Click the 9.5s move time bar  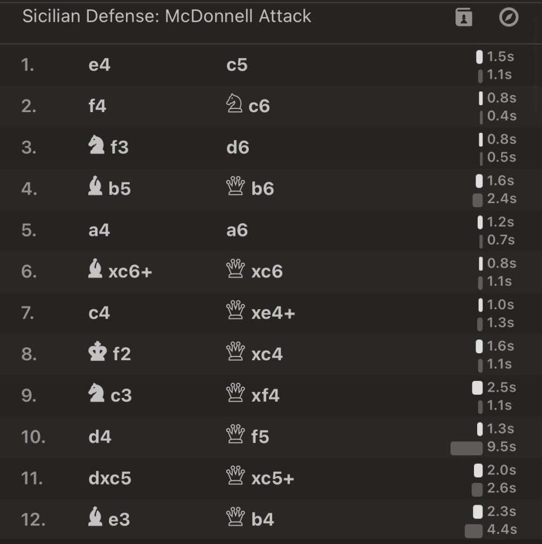pyautogui.click(x=467, y=448)
